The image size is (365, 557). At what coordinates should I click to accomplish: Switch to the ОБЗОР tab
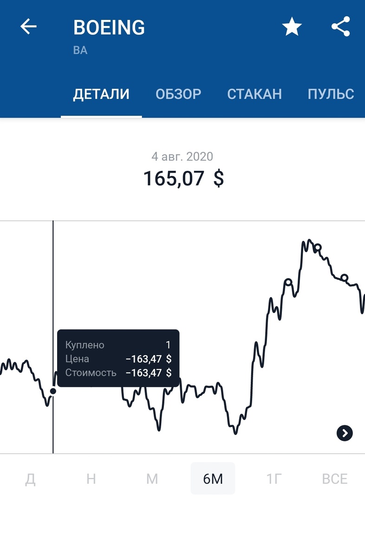click(x=178, y=94)
